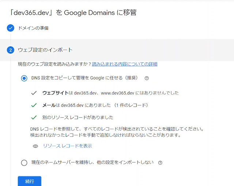Select 現在のネームサーバーを維持し radio button
This screenshot has height=186, width=234.
24,163
